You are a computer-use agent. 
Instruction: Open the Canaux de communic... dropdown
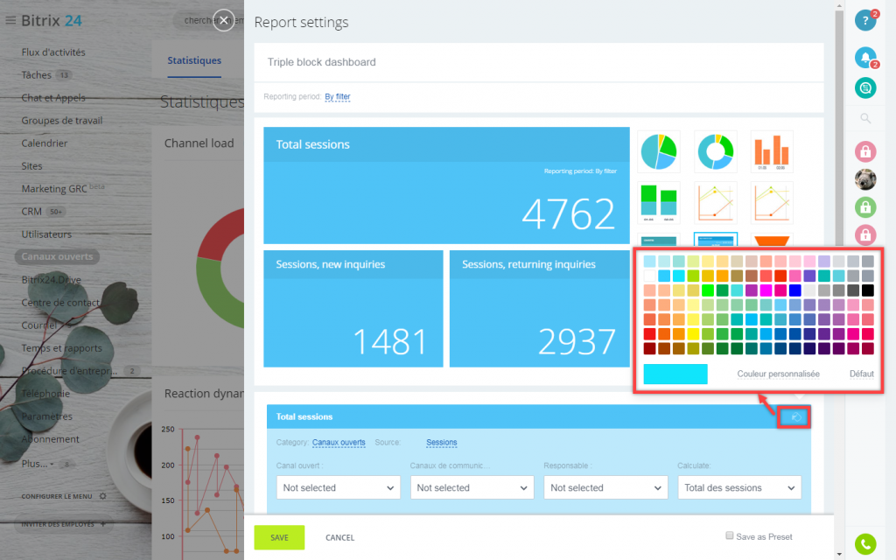click(472, 487)
